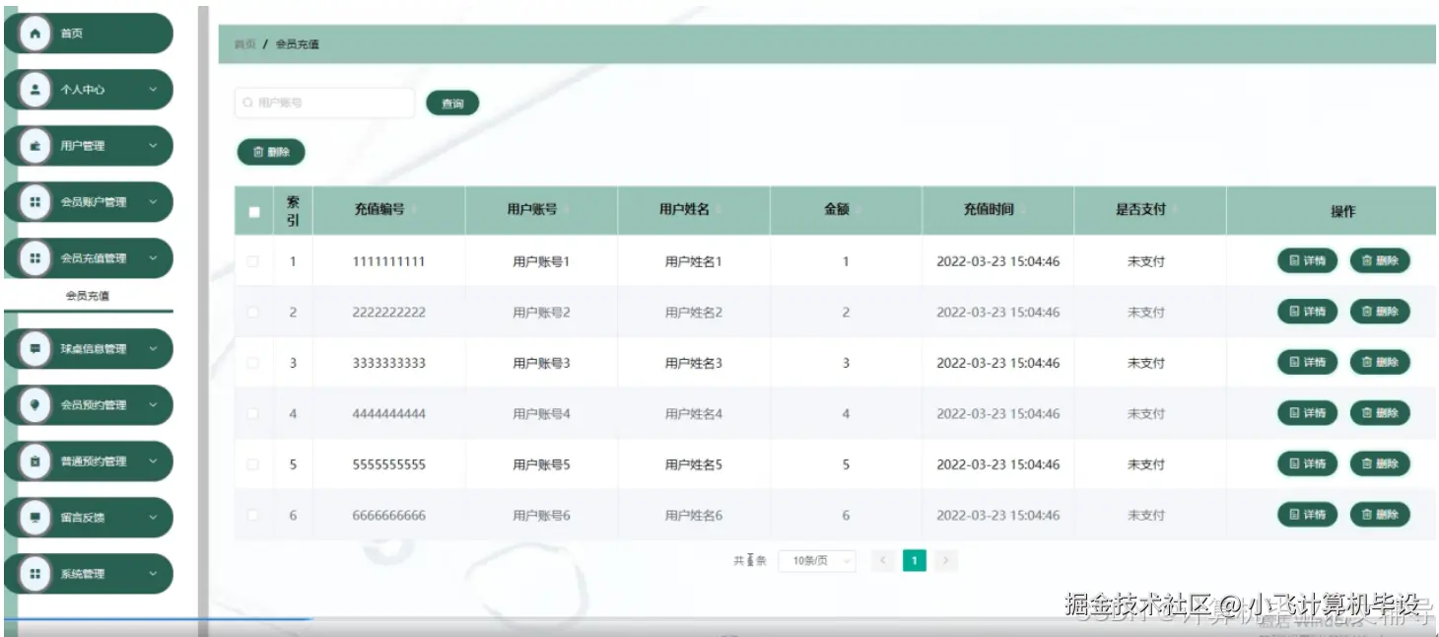Click 详情 for 用户姓名3's recharge record
The image size is (1439, 637).
(x=1306, y=362)
